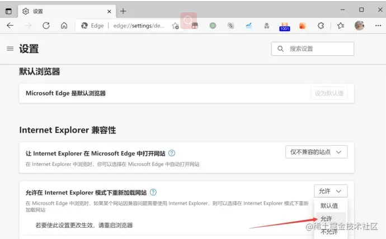This screenshot has width=386, height=239.
Task: Open the Favorites list icon
Action: click(x=341, y=26)
